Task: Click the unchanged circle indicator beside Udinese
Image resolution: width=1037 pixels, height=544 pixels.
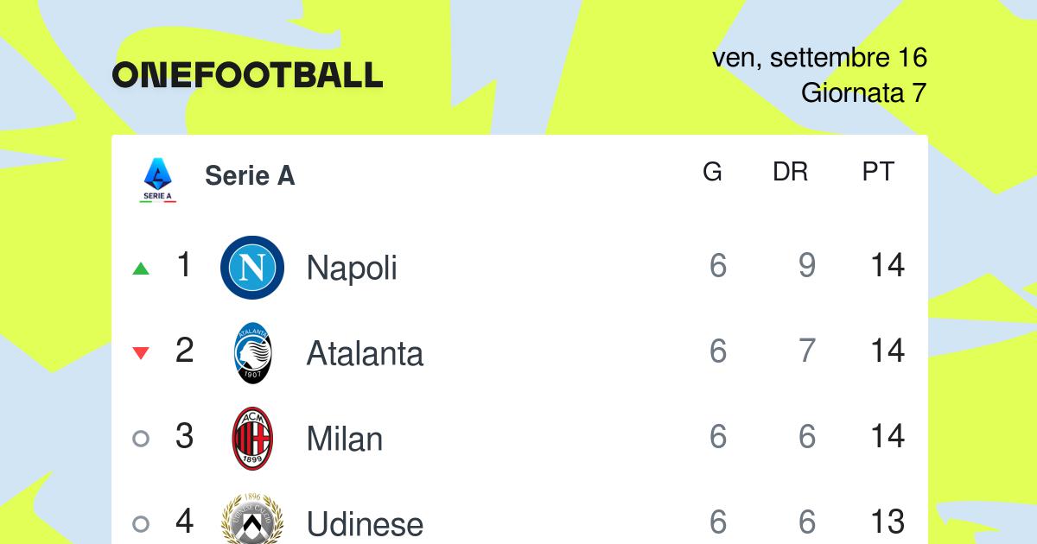Action: click(141, 523)
